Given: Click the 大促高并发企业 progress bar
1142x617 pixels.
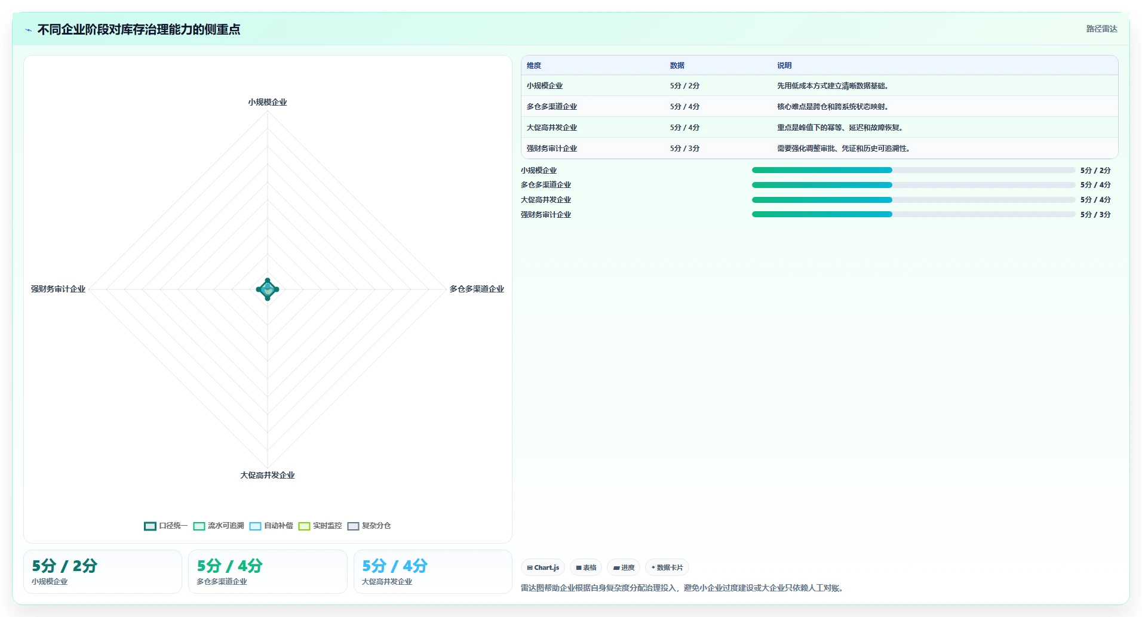Looking at the screenshot, I should coord(913,200).
